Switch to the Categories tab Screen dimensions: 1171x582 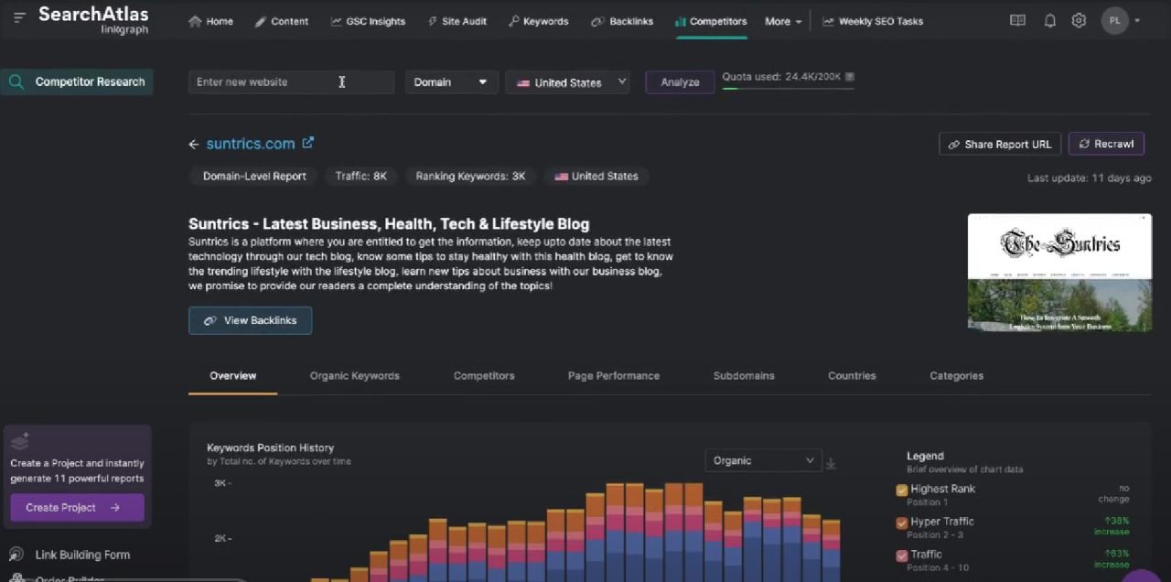pyautogui.click(x=956, y=376)
